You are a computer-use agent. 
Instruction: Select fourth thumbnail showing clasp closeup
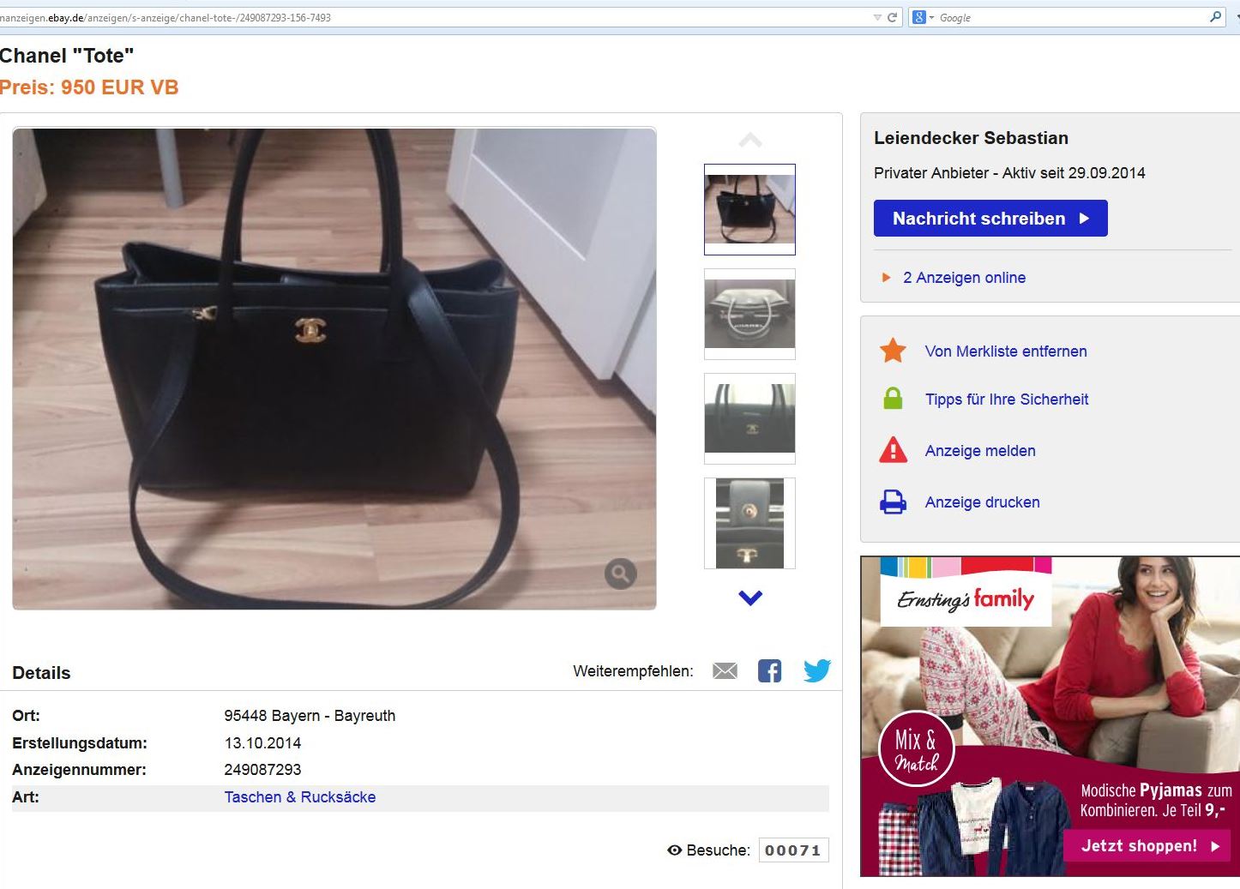click(749, 523)
